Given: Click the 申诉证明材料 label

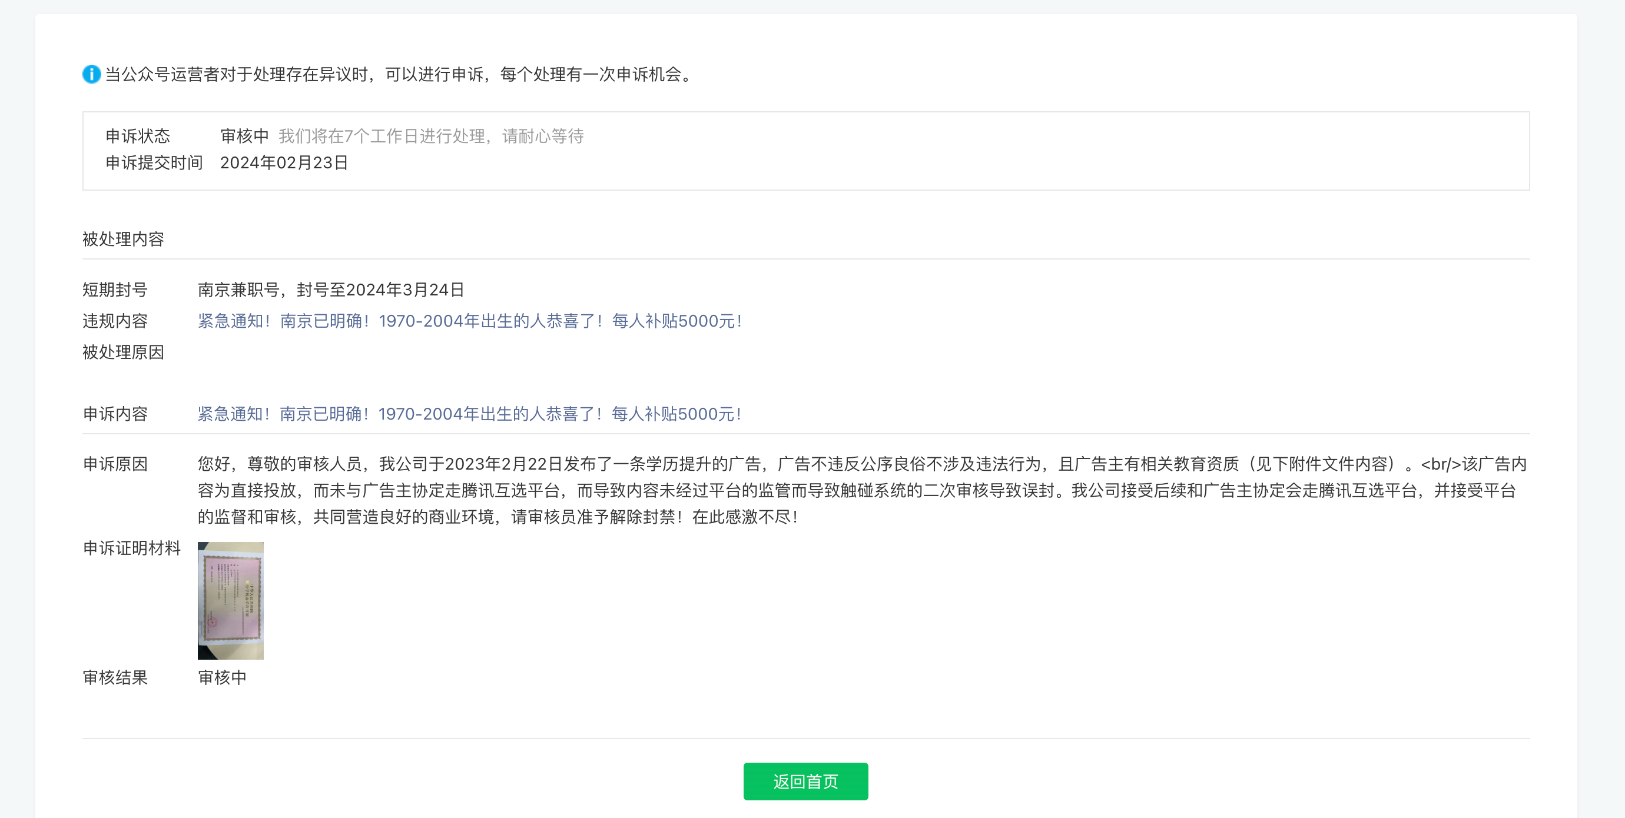Looking at the screenshot, I should (x=131, y=548).
